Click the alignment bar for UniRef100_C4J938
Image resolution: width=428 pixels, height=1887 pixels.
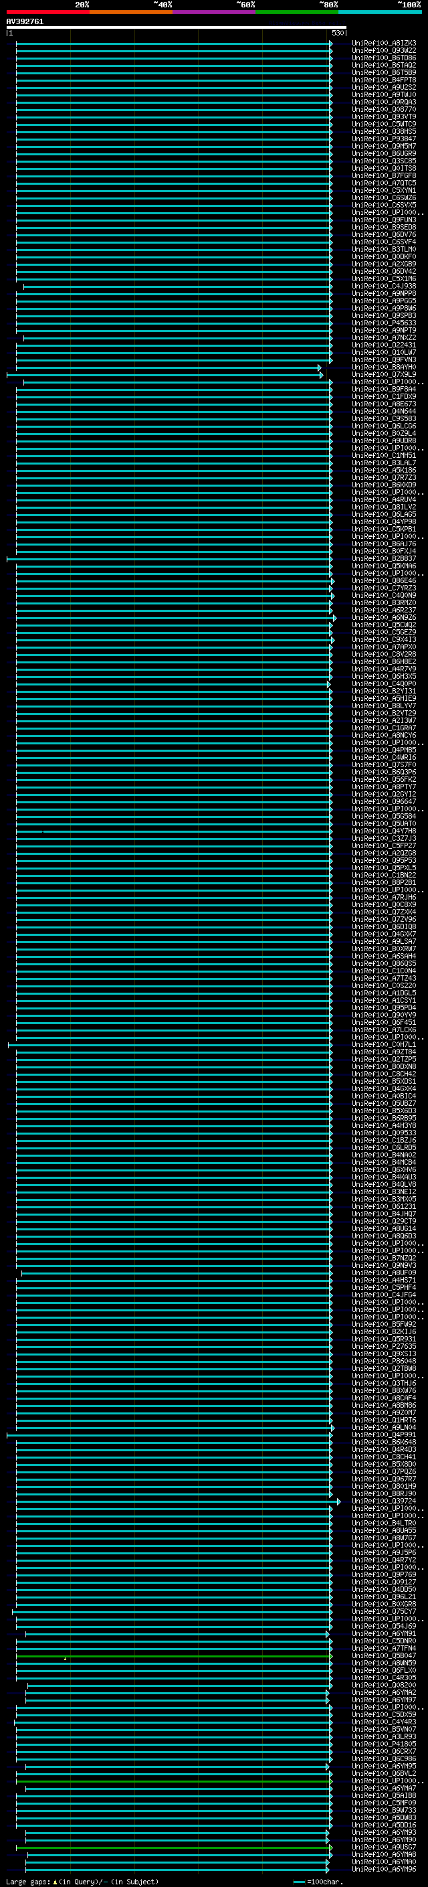pyautogui.click(x=178, y=286)
